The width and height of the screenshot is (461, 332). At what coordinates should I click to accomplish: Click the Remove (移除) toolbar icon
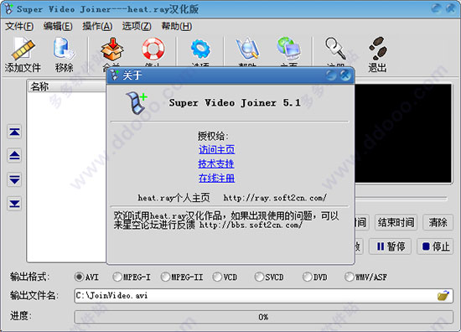click(64, 54)
